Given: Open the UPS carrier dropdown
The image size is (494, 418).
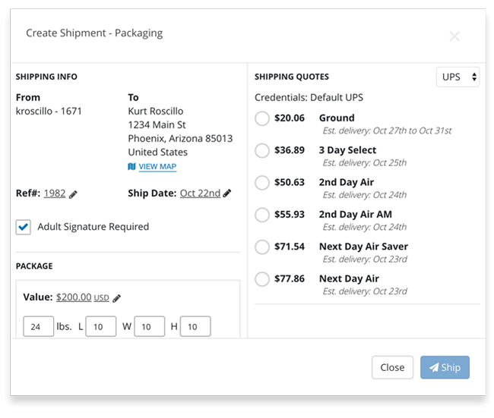Looking at the screenshot, I should [458, 77].
